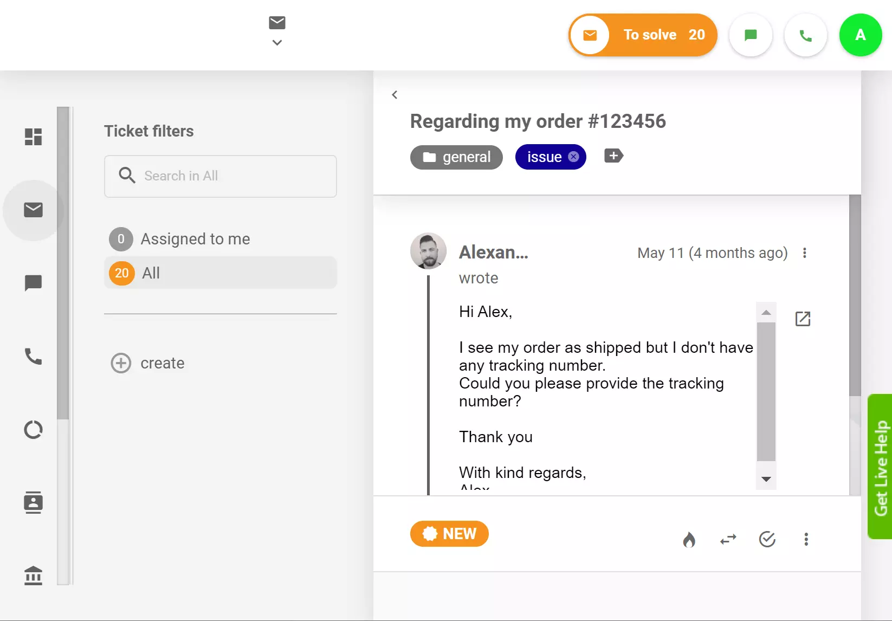Mark the ticket as resolved with the checkmark

(767, 539)
